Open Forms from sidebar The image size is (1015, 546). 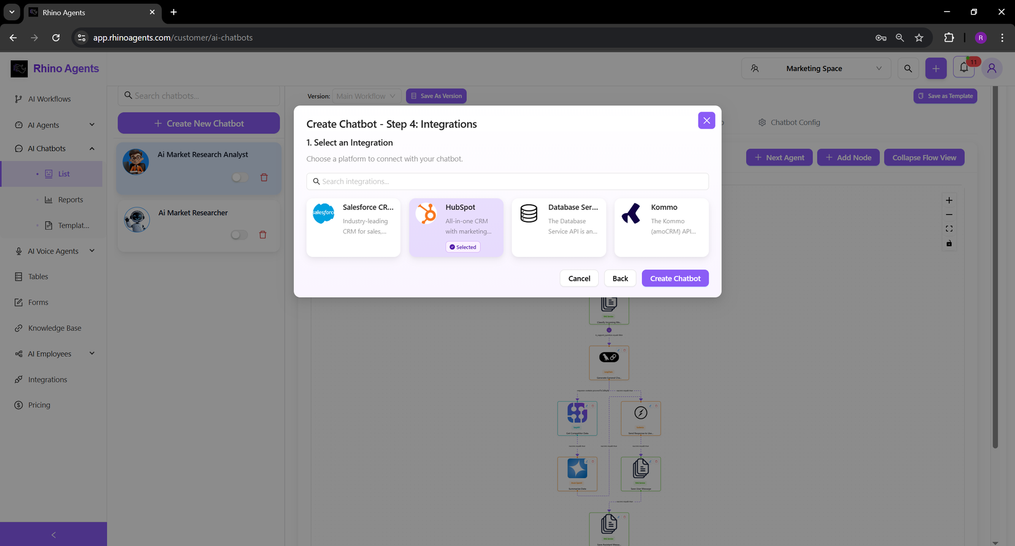click(38, 302)
